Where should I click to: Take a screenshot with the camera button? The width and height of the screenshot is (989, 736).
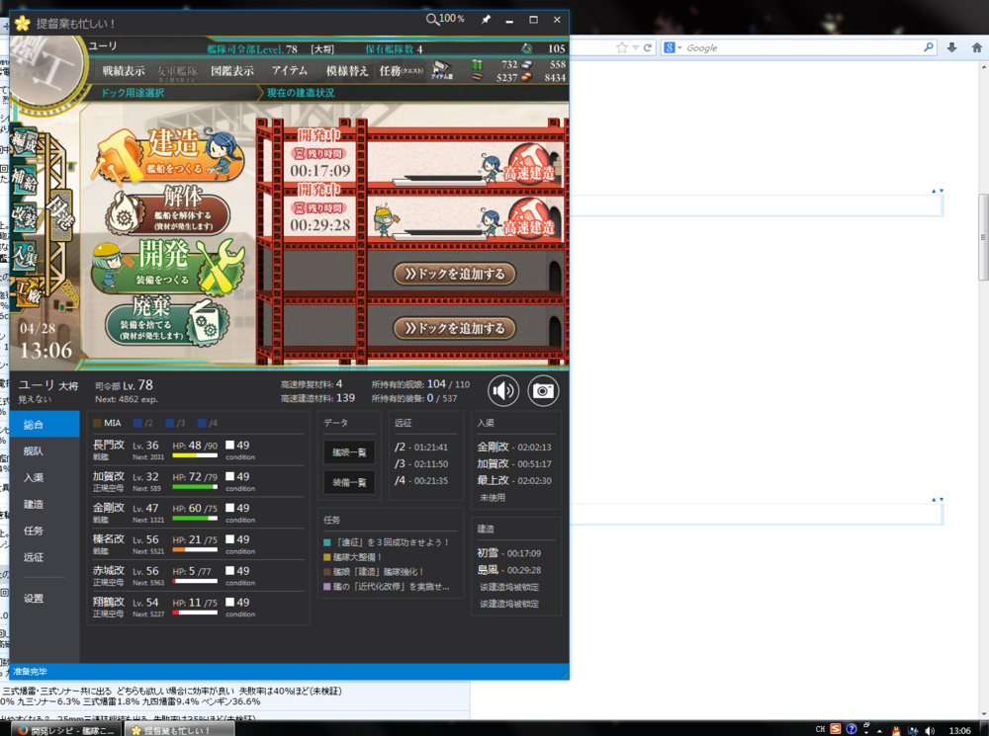(543, 391)
